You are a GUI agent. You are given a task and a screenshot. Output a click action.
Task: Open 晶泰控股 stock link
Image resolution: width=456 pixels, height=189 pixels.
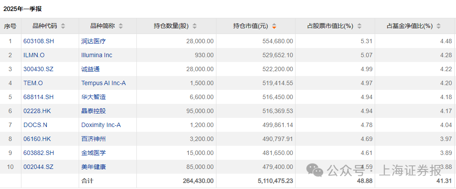94,111
